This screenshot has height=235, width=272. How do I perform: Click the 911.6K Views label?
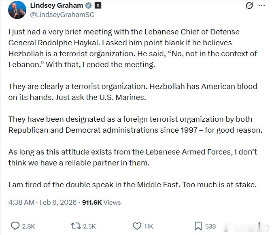[101, 202]
